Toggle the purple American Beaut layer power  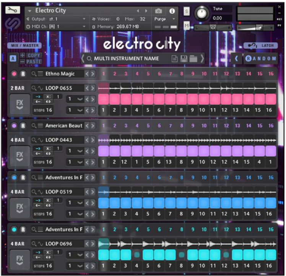point(14,126)
